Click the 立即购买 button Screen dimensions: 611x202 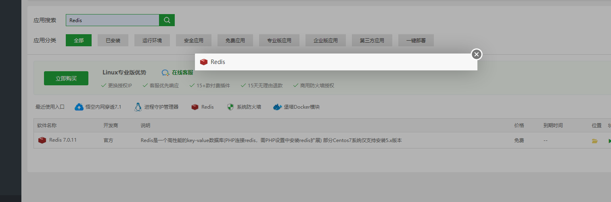(x=66, y=78)
